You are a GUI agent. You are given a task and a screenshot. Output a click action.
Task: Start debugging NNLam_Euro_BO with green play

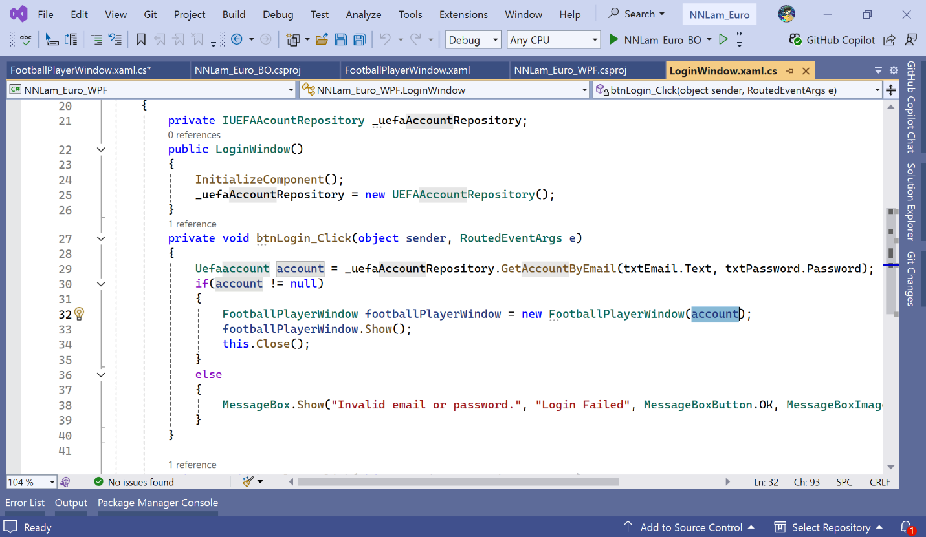pyautogui.click(x=655, y=39)
